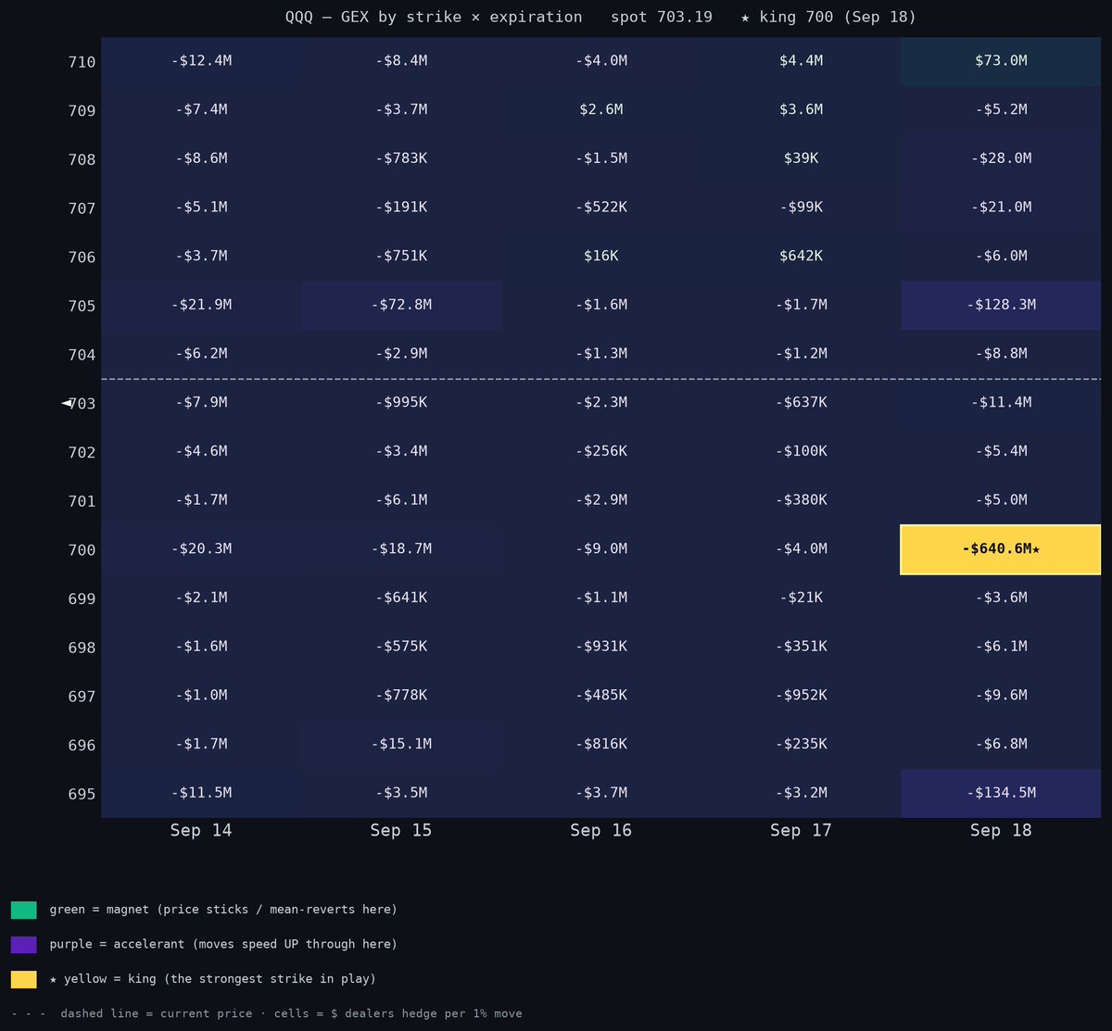The height and width of the screenshot is (1031, 1112).
Task: Click the yellow king legend swatch
Action: pos(24,979)
